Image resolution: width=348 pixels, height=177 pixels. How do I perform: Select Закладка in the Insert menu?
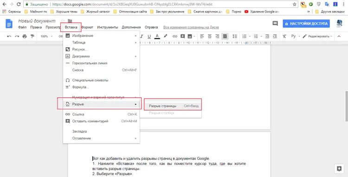click(x=102, y=132)
